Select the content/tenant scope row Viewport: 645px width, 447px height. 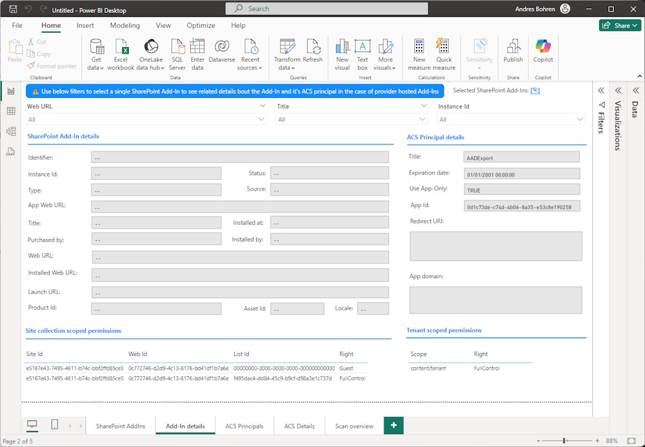tap(428, 368)
